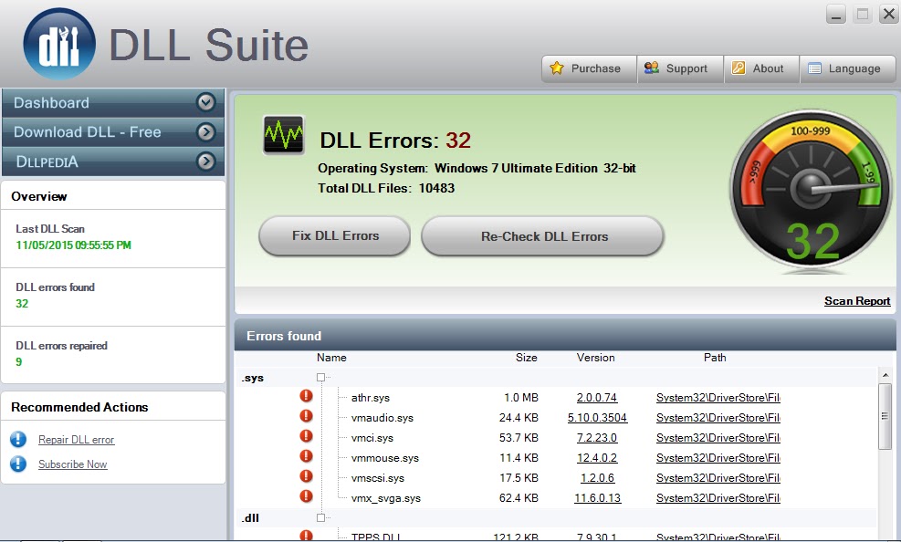
Task: Open the Language options
Action: coord(847,69)
